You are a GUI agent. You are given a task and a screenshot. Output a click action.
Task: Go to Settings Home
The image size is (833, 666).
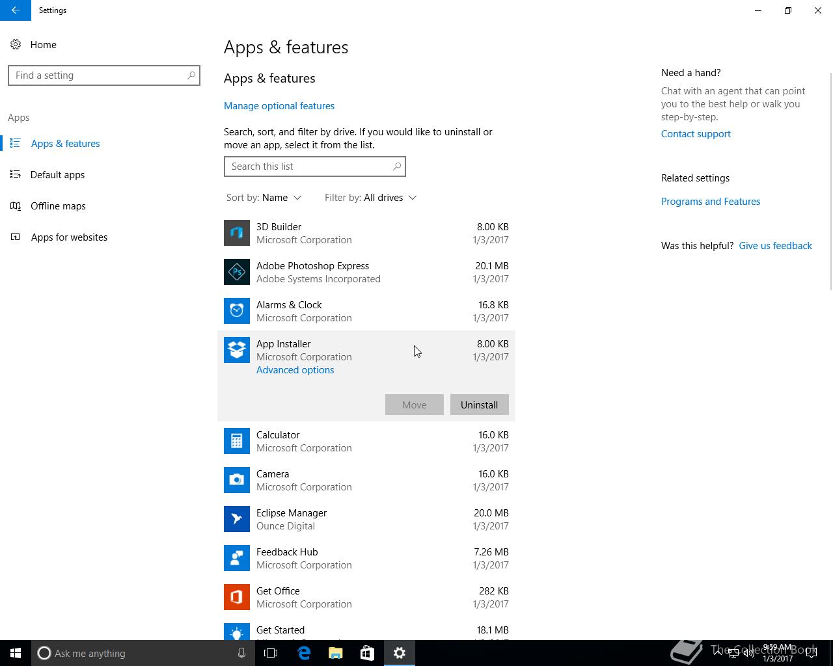pos(43,45)
